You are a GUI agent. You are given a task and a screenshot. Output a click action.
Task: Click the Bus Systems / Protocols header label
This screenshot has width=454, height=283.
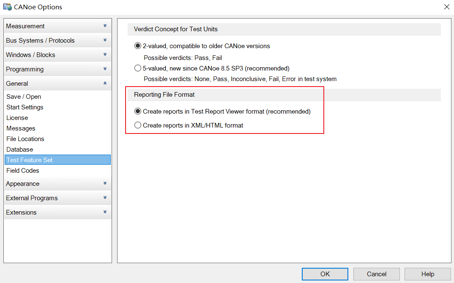coord(40,41)
